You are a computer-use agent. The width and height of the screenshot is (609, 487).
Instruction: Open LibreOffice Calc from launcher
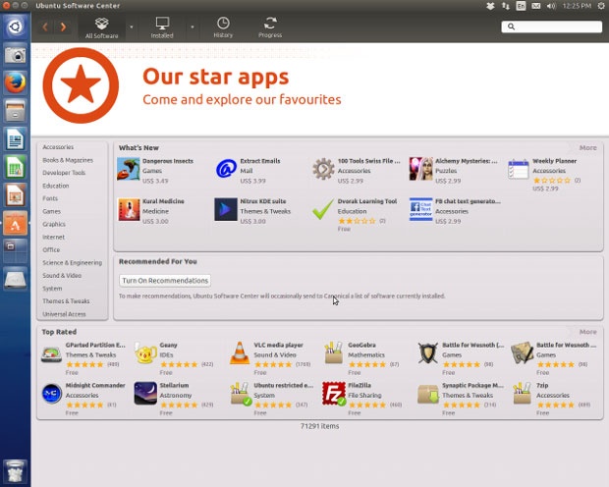coord(15,167)
